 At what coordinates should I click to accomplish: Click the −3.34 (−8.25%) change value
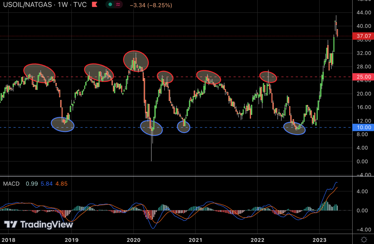click(151, 5)
